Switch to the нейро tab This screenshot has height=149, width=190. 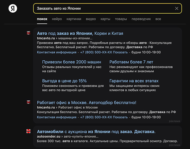coord(57,19)
